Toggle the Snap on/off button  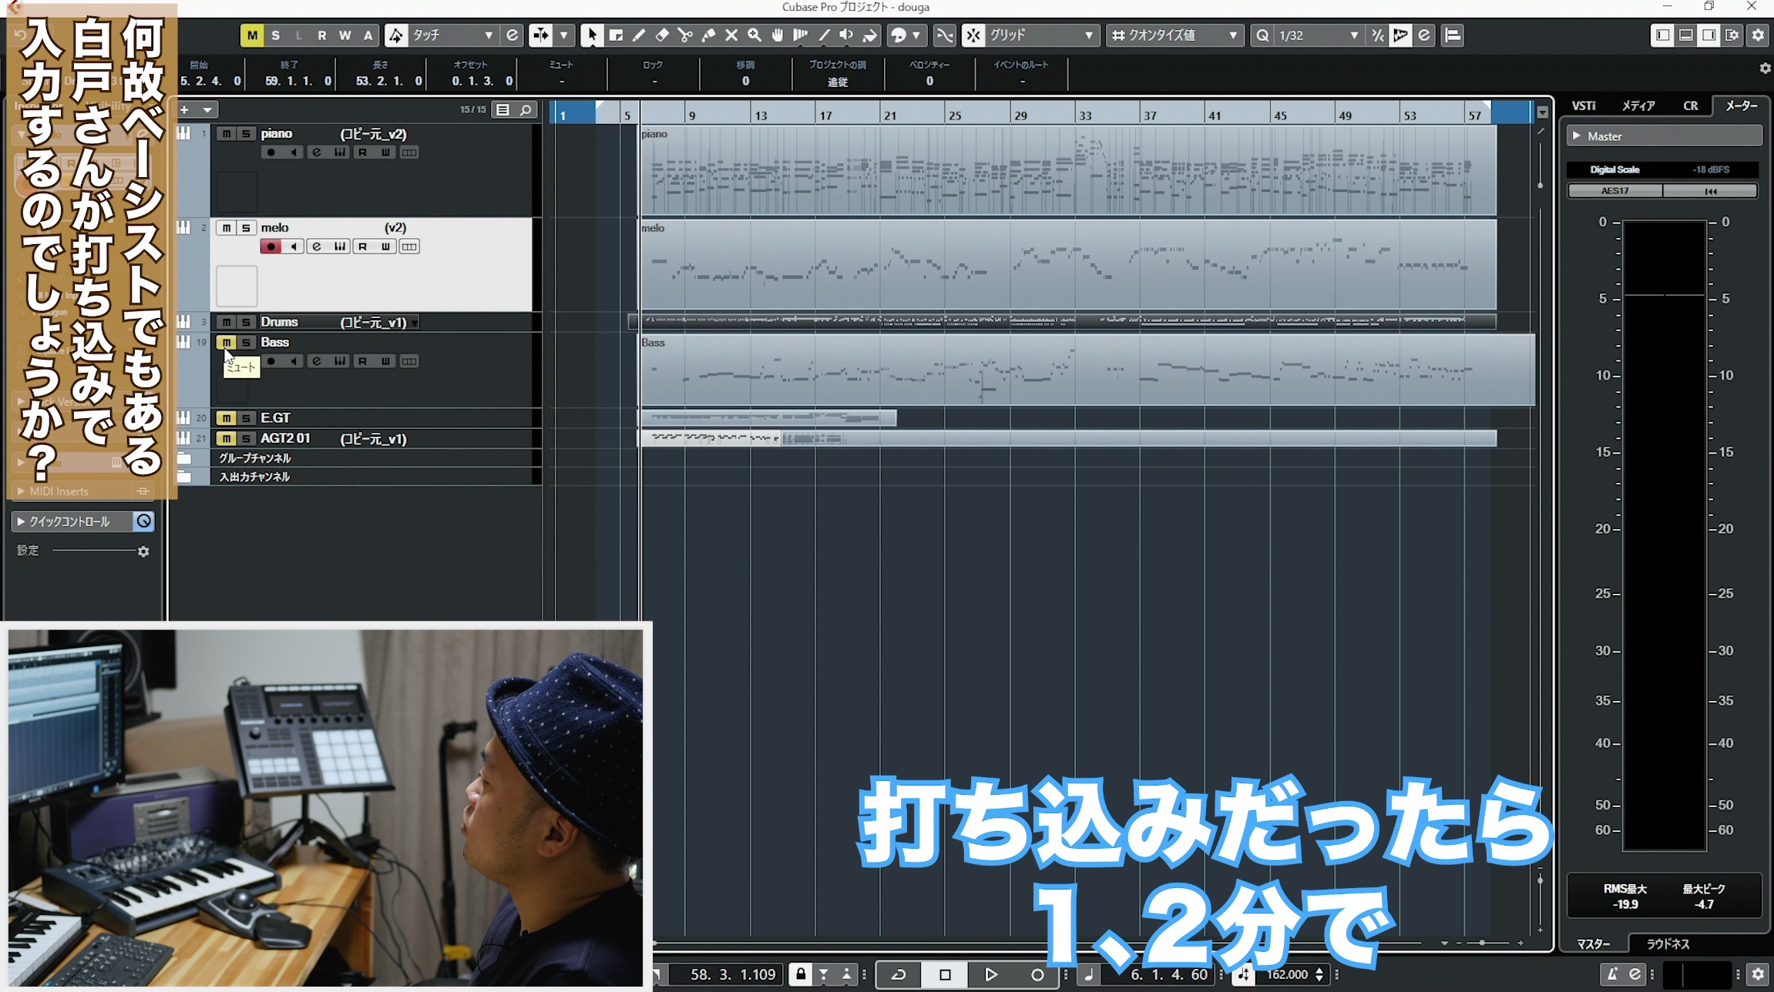pos(974,35)
